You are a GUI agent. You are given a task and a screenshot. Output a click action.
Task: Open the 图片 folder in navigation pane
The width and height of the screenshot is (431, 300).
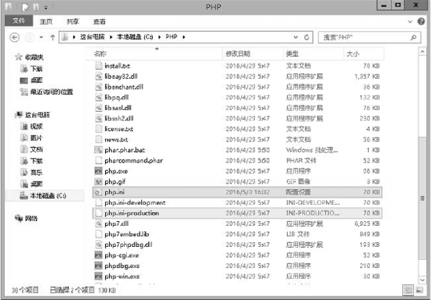(x=36, y=137)
